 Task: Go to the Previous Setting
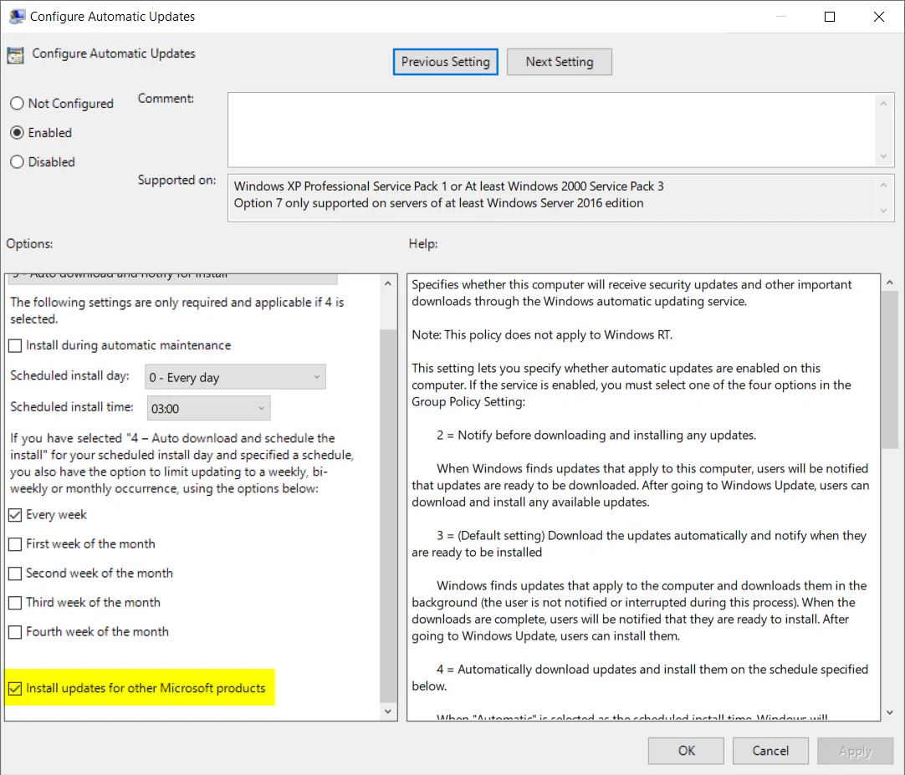click(x=446, y=62)
